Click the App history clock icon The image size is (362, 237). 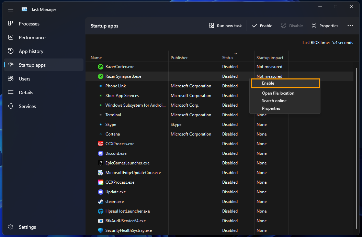(11, 51)
